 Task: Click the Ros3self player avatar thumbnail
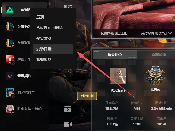[x=118, y=76]
